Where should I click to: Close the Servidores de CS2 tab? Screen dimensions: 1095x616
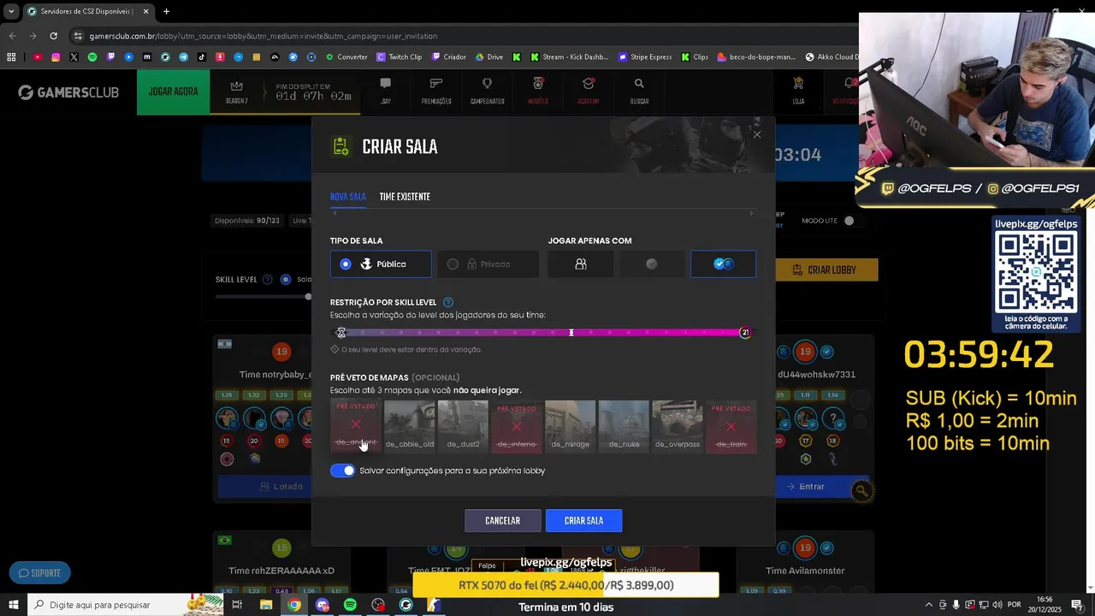[145, 12]
